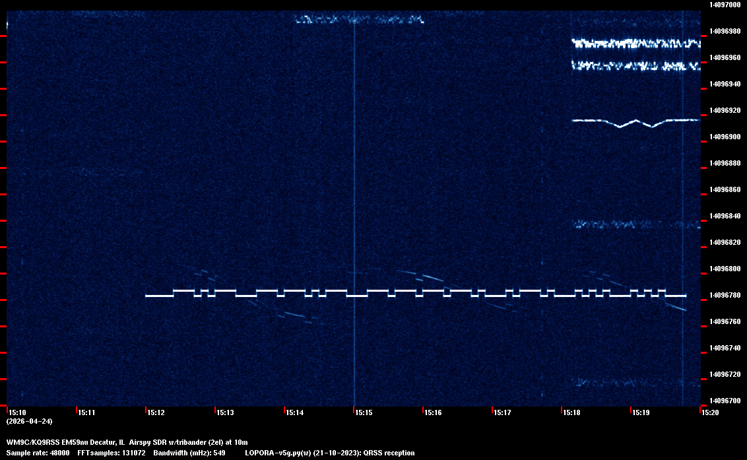Select the 14096900 frequency scale label
The width and height of the screenshot is (747, 460).
point(725,137)
